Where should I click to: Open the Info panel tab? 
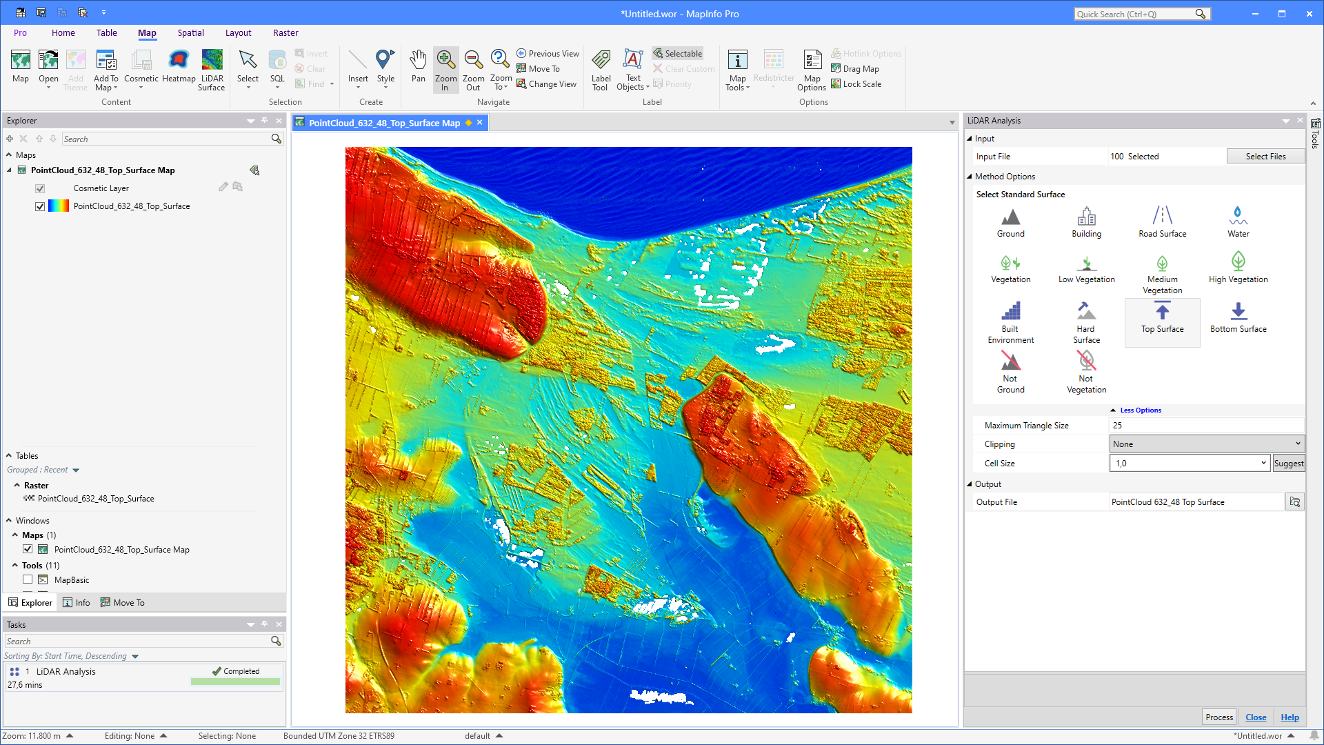[77, 602]
